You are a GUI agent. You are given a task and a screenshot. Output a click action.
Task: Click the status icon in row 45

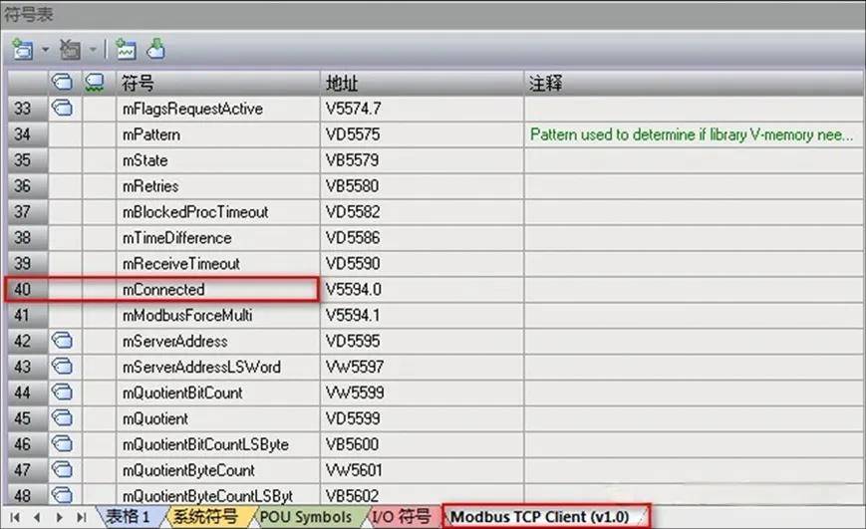63,418
